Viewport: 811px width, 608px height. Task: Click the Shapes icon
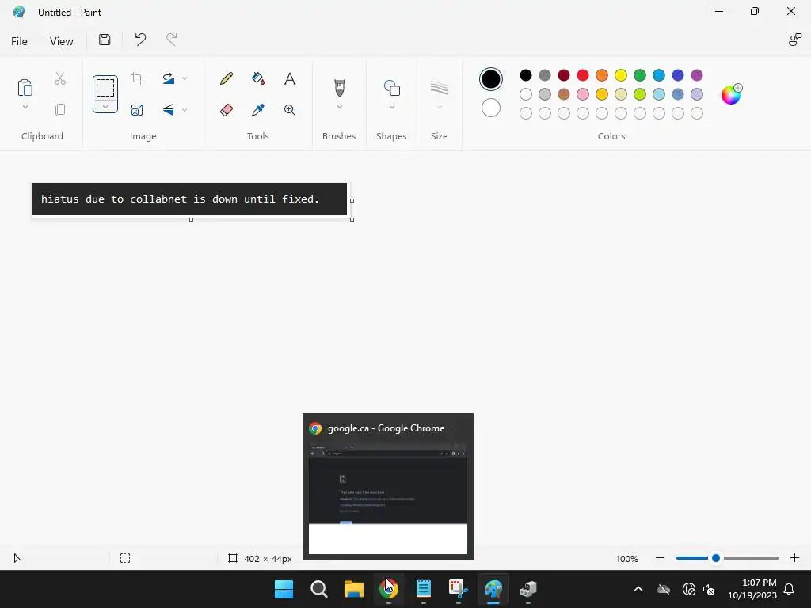click(x=391, y=88)
